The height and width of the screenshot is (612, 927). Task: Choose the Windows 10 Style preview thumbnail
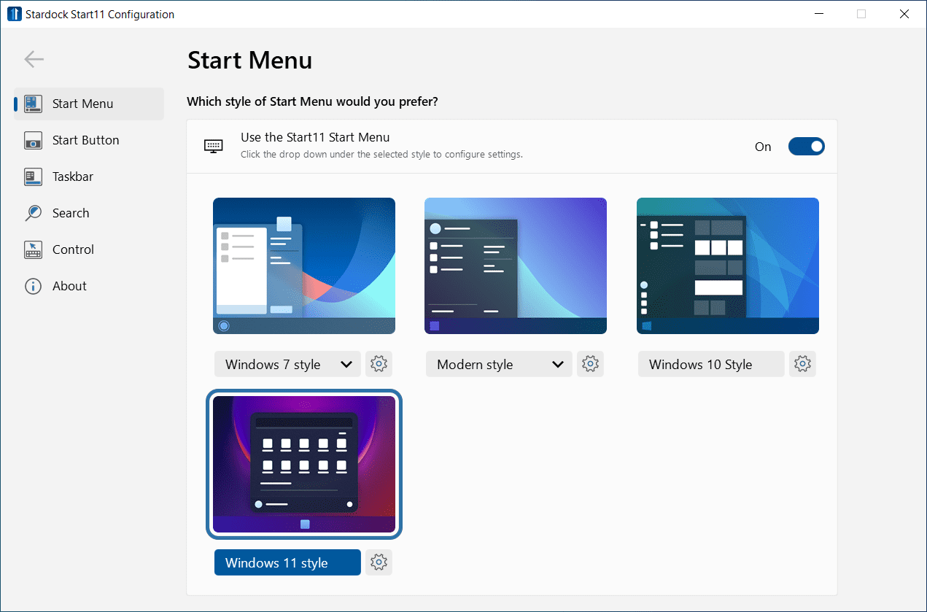point(728,266)
